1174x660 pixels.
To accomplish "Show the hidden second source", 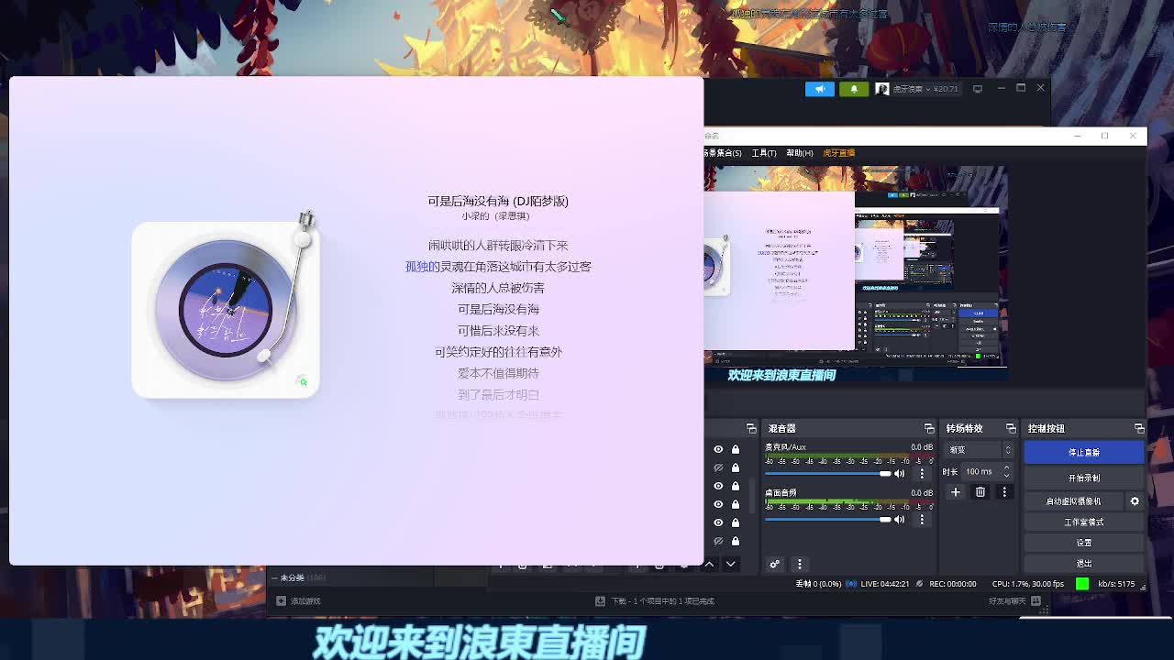I will coord(718,467).
